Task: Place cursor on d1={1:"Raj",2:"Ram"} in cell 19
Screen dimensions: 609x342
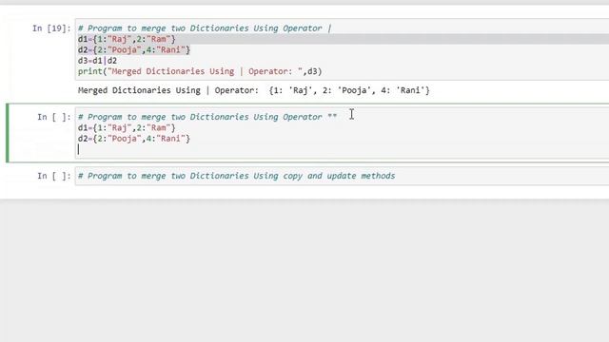Action: [x=127, y=39]
